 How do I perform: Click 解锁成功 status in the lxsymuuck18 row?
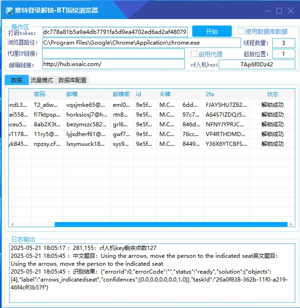273,144
